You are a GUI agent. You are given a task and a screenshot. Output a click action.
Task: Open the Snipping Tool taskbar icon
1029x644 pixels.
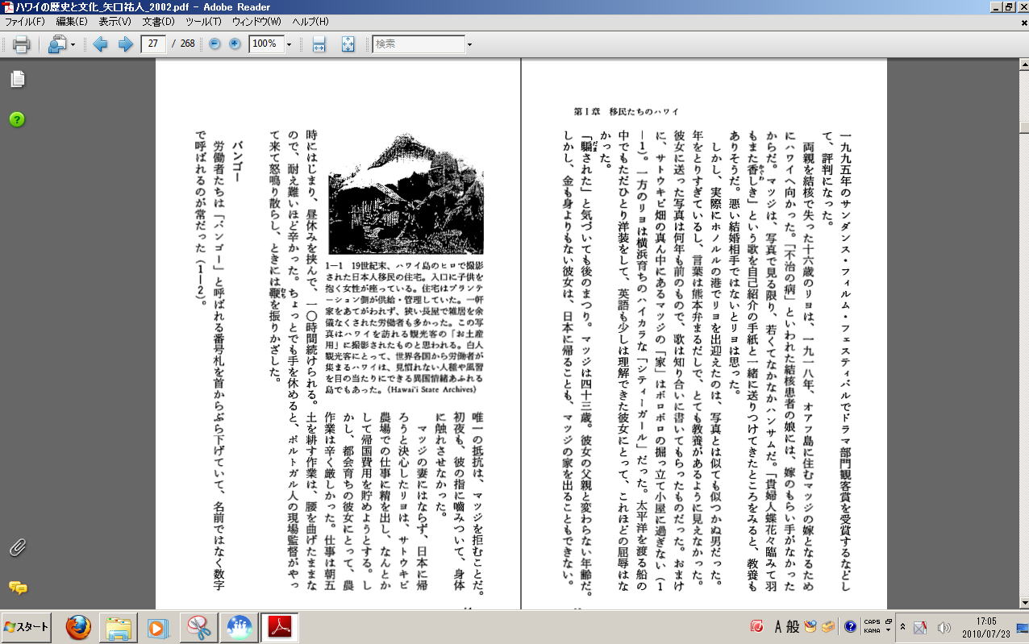point(198,626)
